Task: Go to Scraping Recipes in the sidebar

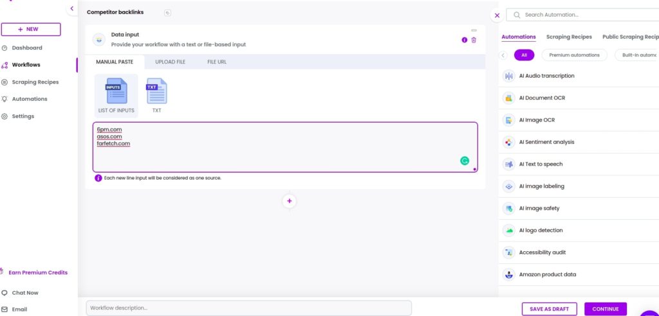Action: [x=35, y=82]
